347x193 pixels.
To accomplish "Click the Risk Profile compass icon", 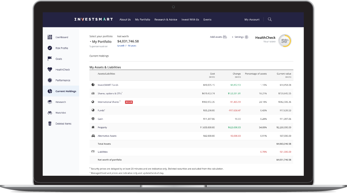I will click(x=50, y=48).
